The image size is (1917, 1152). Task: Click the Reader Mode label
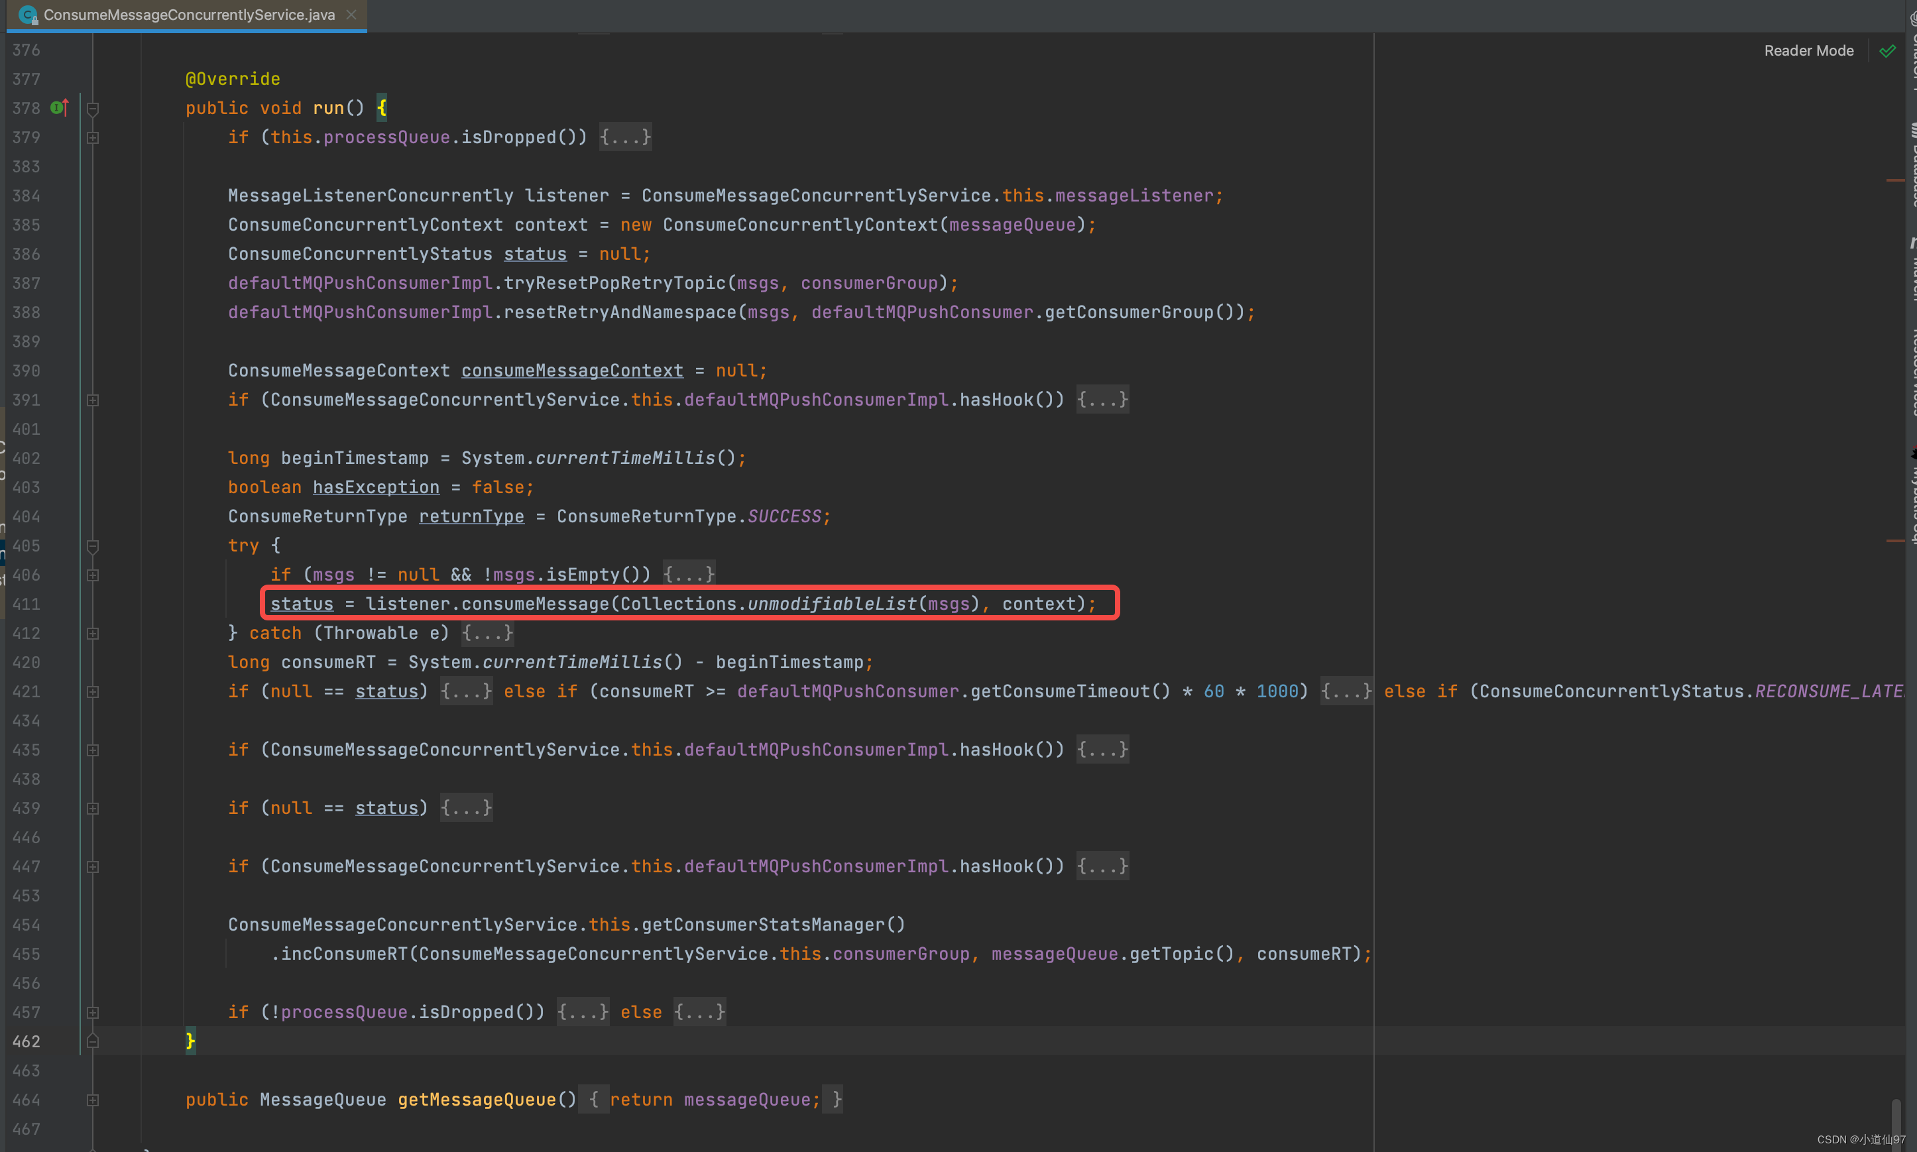click(1808, 50)
